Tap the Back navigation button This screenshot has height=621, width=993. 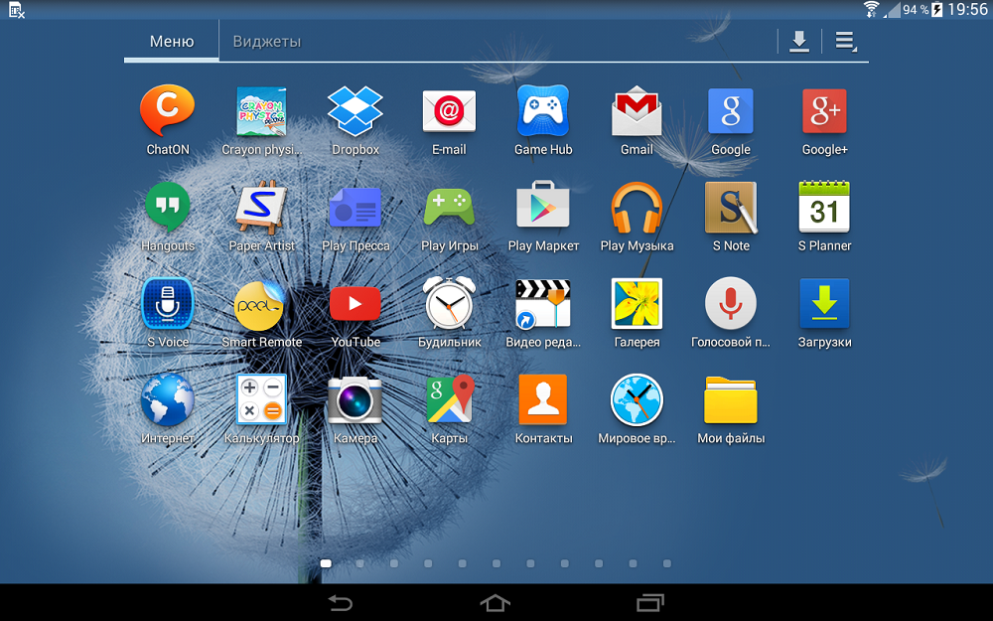point(340,603)
